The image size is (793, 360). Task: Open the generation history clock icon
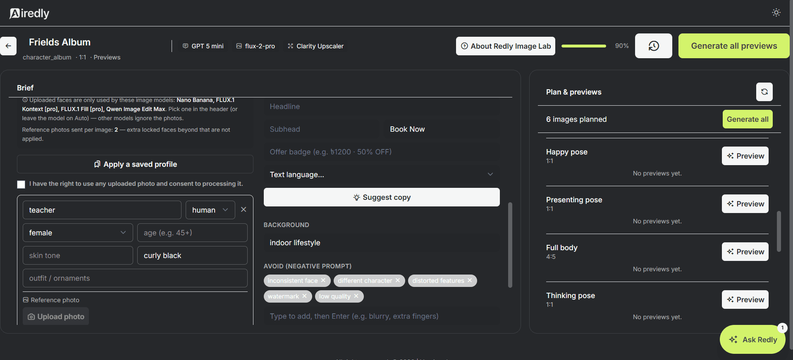click(653, 46)
